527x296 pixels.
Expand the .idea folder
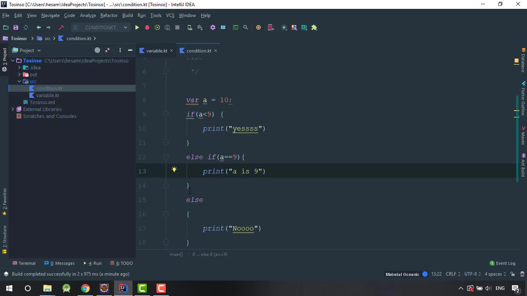tap(19, 67)
